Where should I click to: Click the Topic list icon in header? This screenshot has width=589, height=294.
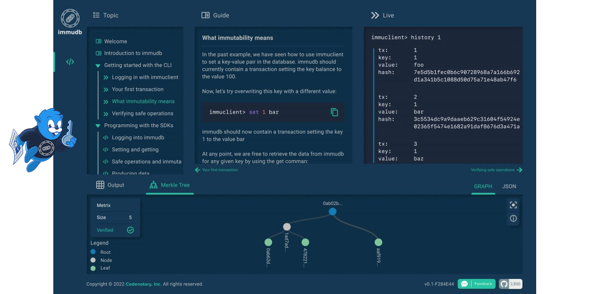coord(97,15)
